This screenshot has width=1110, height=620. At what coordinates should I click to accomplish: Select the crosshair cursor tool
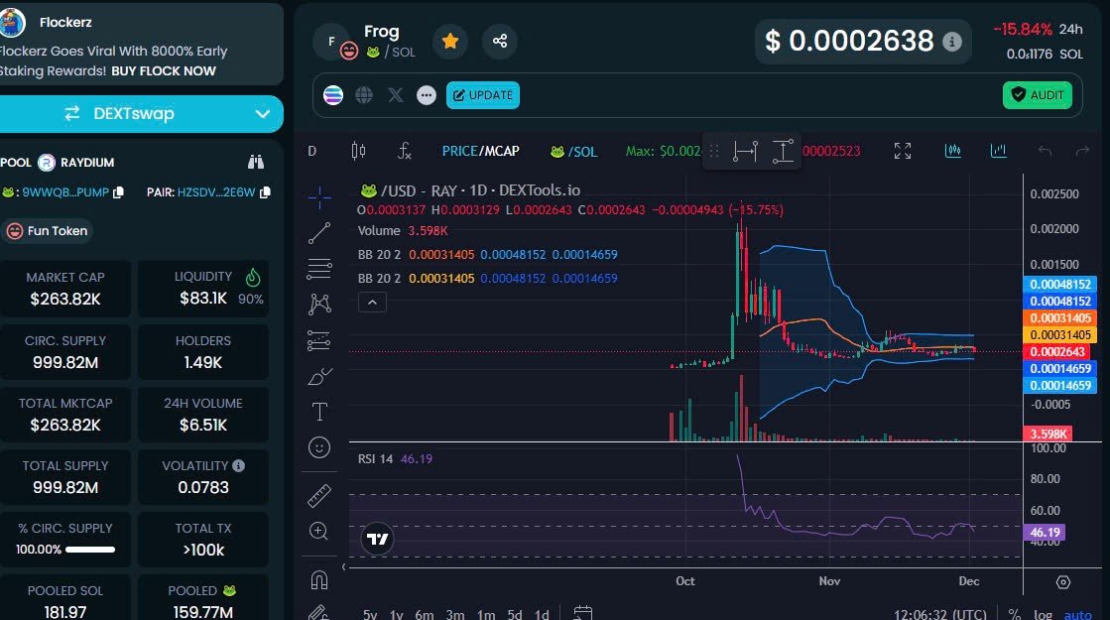point(319,197)
